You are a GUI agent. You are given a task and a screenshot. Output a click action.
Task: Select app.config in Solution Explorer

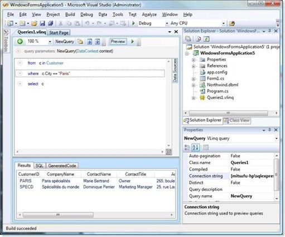point(217,72)
